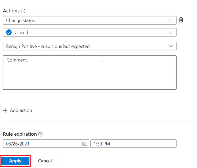Click the Add action link text
The height and width of the screenshot is (168, 197).
(x=21, y=110)
